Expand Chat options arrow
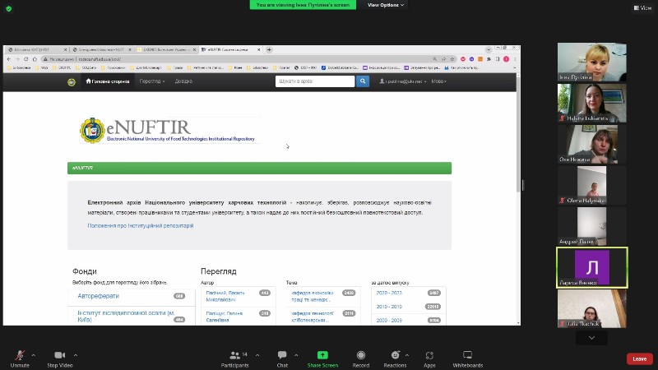 pyautogui.click(x=296, y=355)
